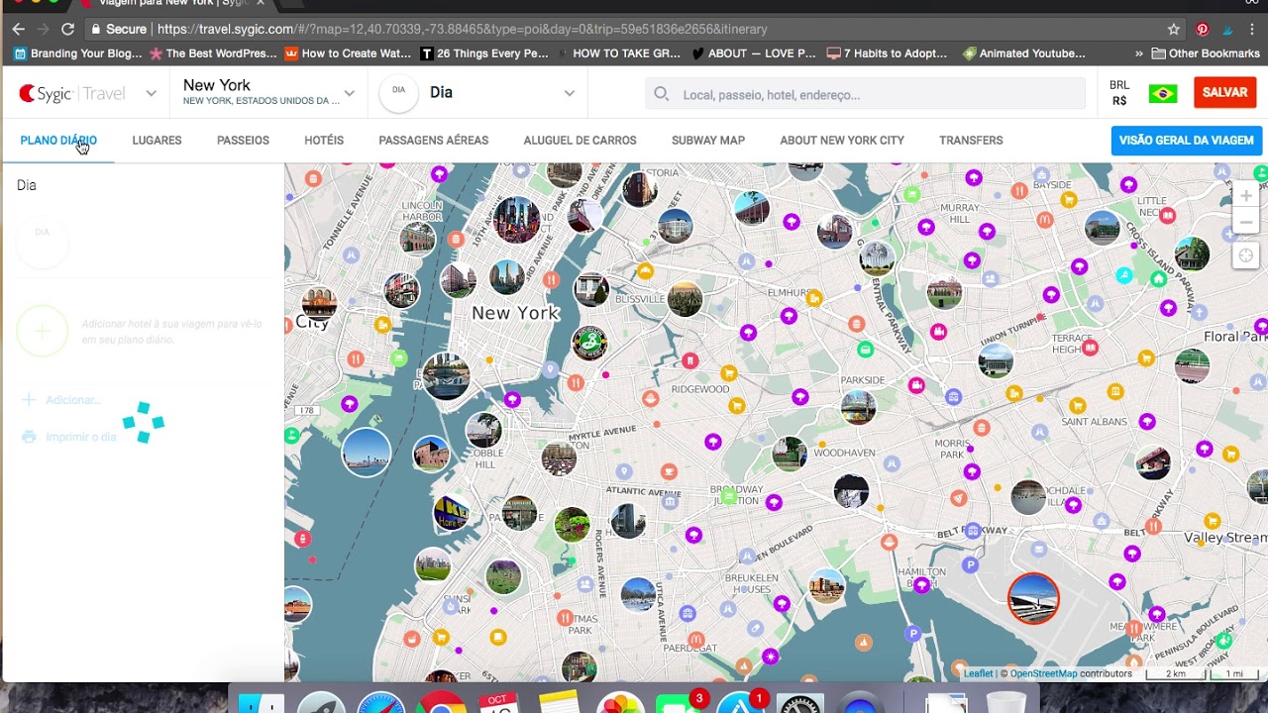The image size is (1268, 713).
Task: Switch to the PLANO DIÁRIO tab
Action: (x=58, y=140)
